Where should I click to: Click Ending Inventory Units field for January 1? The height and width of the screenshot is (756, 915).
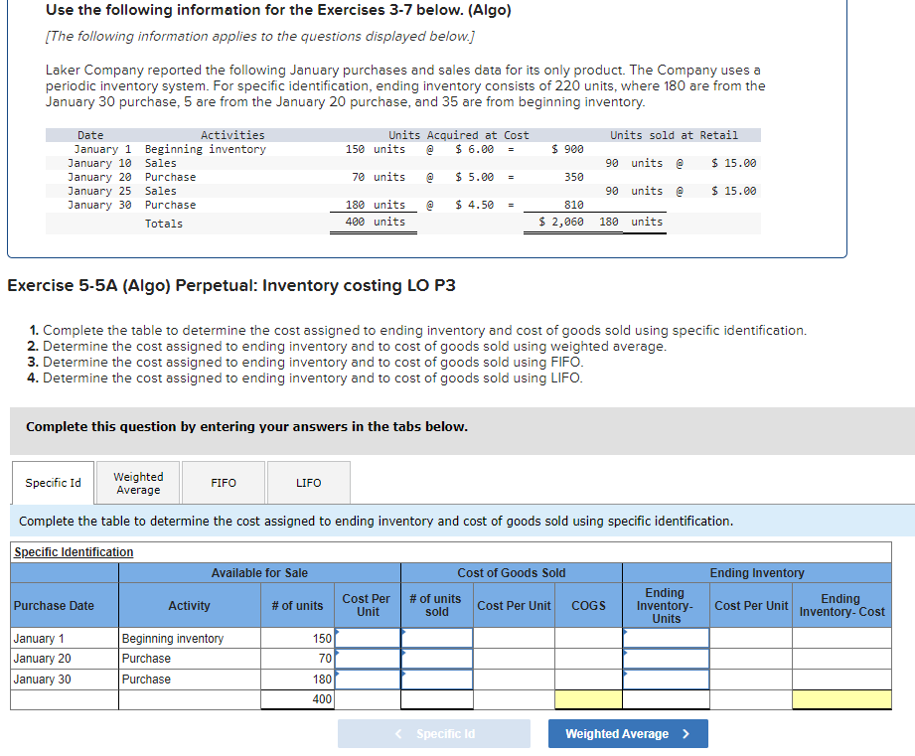[666, 638]
